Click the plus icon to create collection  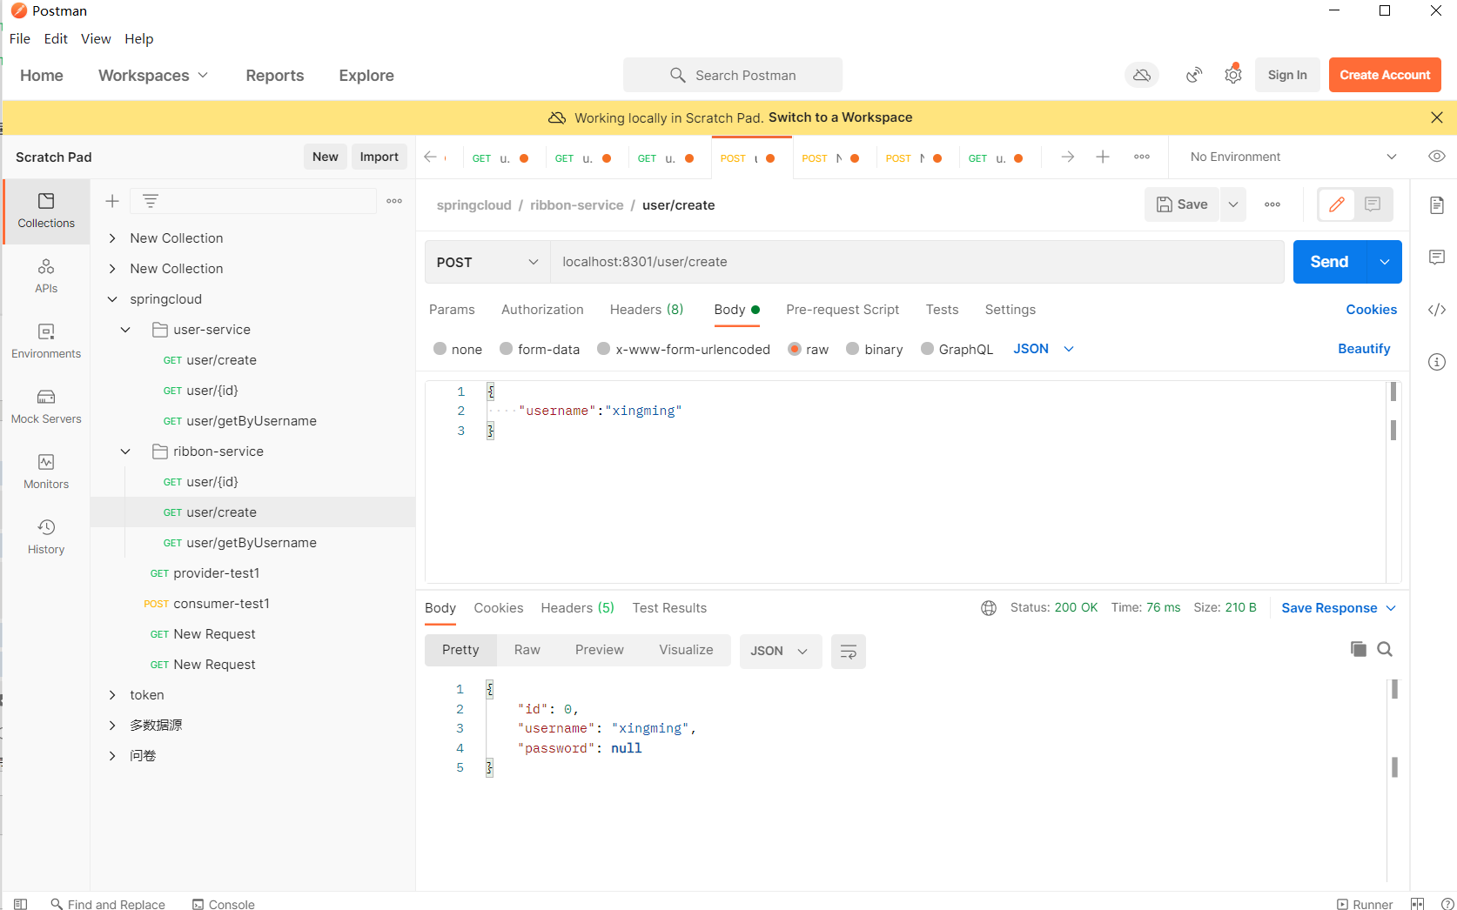tap(112, 201)
